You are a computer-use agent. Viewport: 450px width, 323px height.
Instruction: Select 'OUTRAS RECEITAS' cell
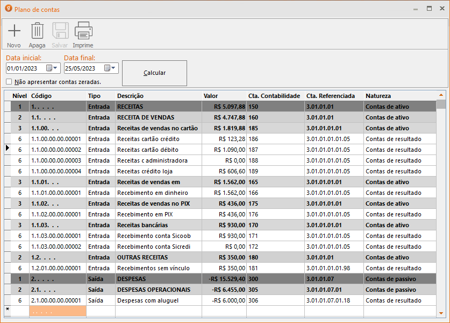[159, 257]
